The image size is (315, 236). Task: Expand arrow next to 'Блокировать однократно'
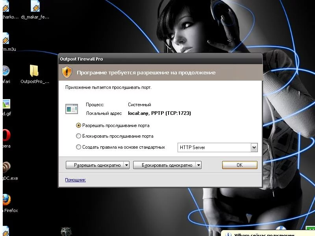[x=198, y=165]
